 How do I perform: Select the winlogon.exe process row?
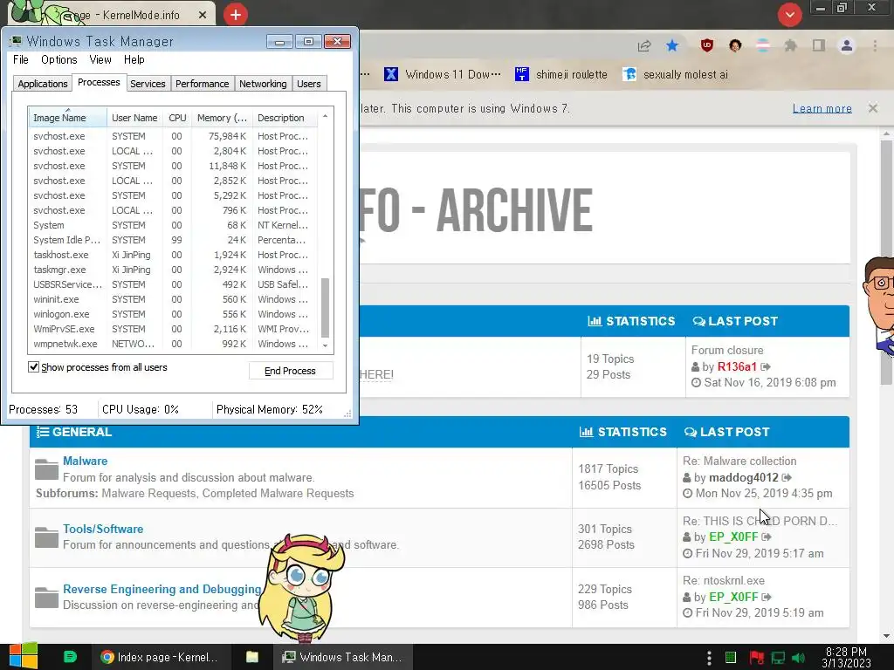click(x=173, y=314)
